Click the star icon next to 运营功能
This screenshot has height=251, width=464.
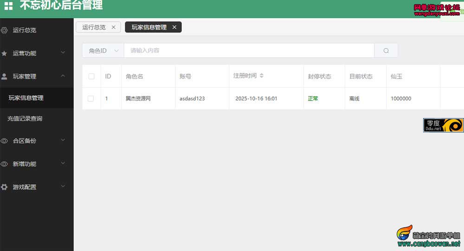pos(4,53)
